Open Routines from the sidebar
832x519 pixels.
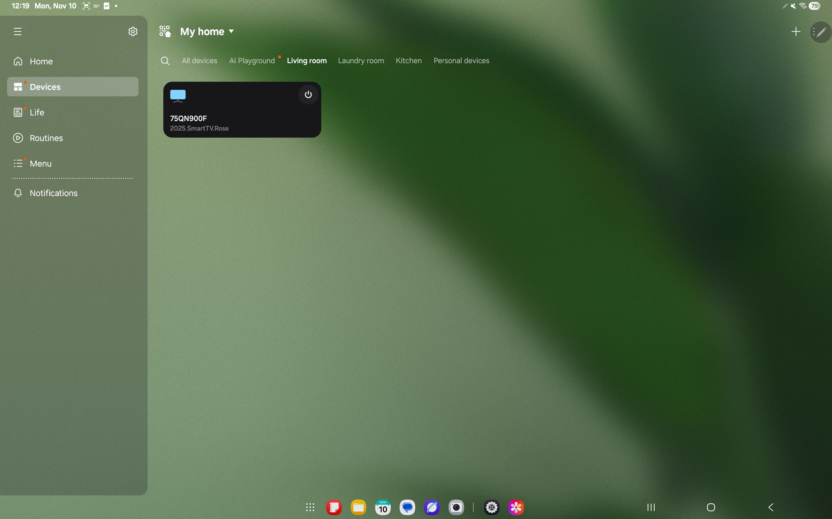pyautogui.click(x=46, y=138)
